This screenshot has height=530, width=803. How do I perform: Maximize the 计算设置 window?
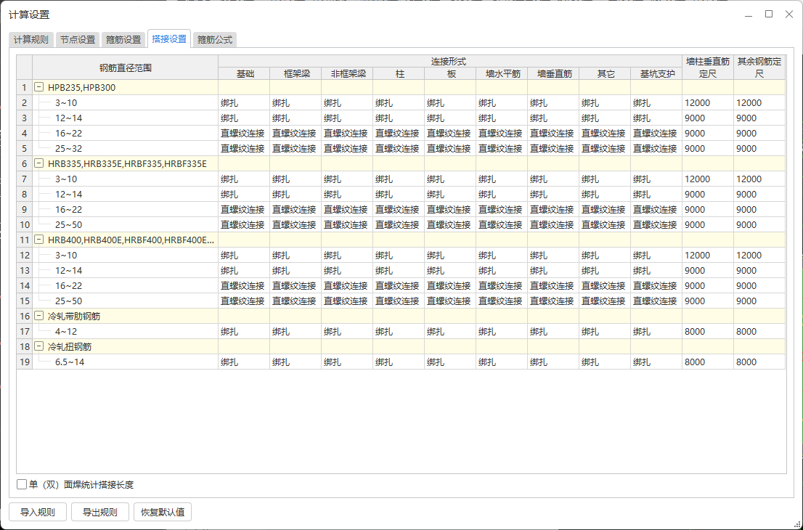[x=769, y=14]
